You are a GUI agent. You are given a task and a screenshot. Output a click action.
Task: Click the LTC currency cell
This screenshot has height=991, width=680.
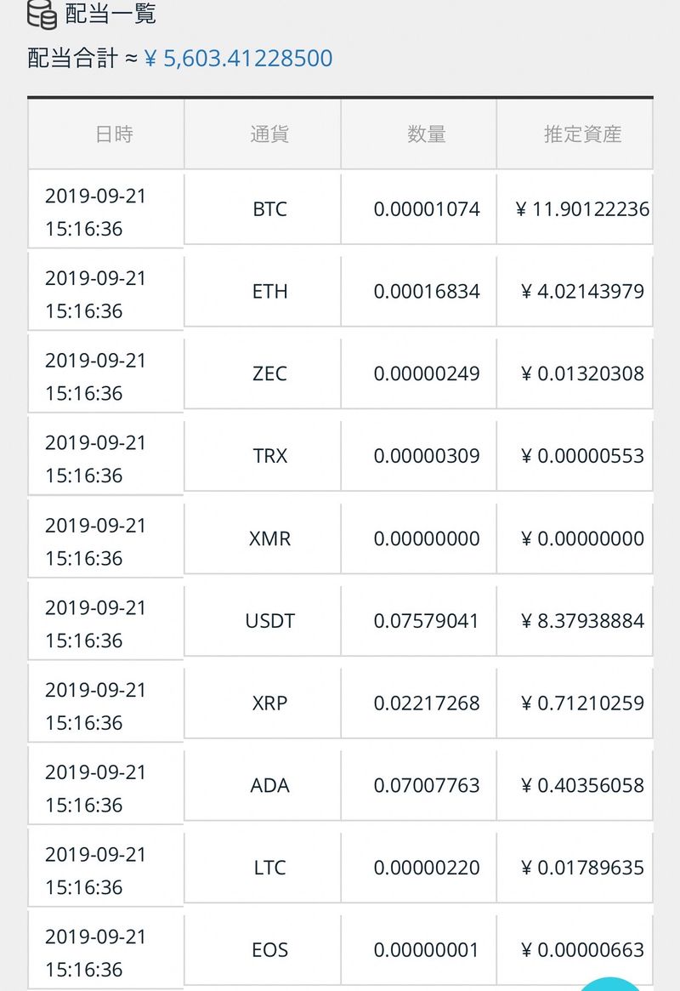click(x=269, y=868)
